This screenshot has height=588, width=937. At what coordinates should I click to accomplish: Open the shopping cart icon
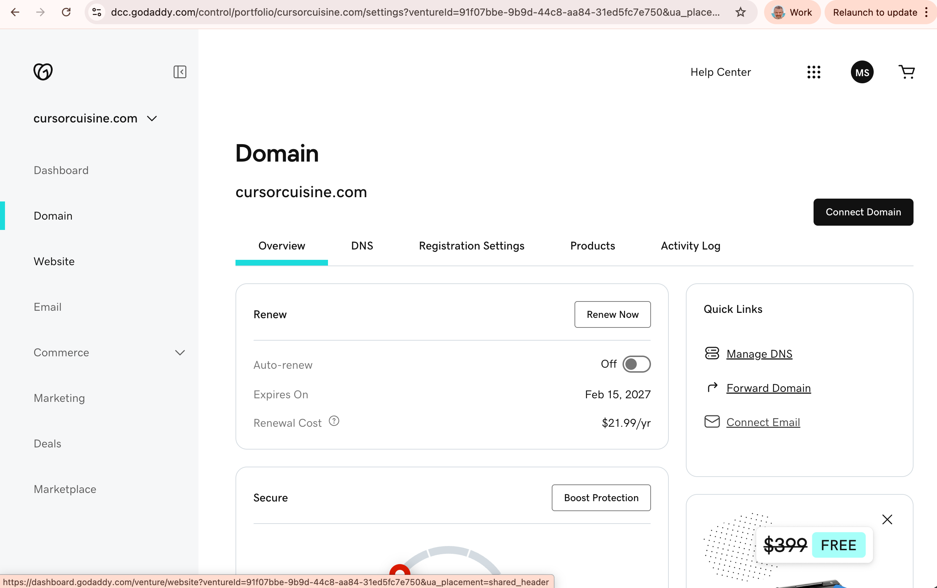[x=906, y=72]
